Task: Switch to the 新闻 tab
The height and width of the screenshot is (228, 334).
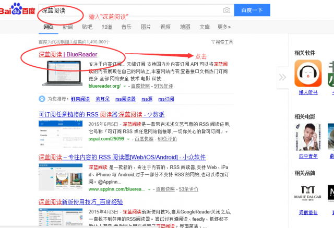Action: (68, 27)
